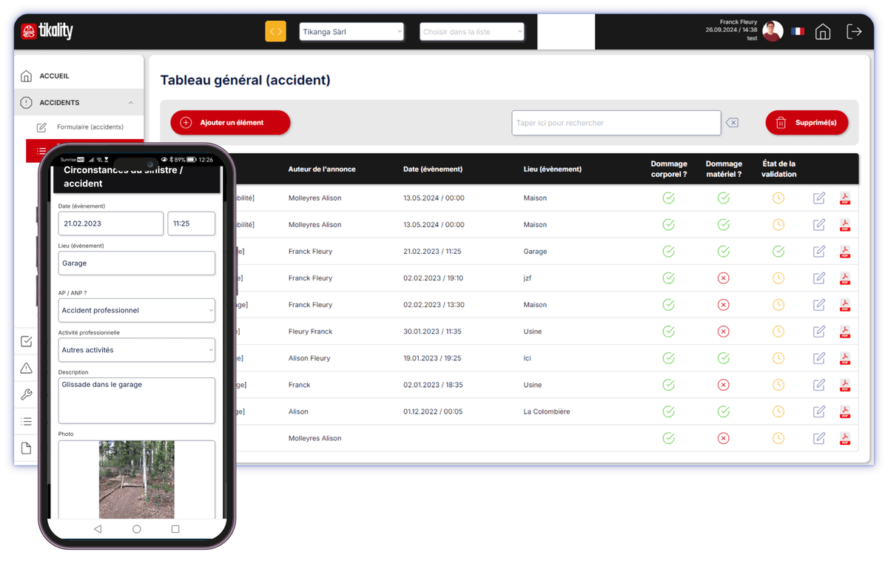This screenshot has width=888, height=575.
Task: Click the orange code brackets button
Action: 275,32
